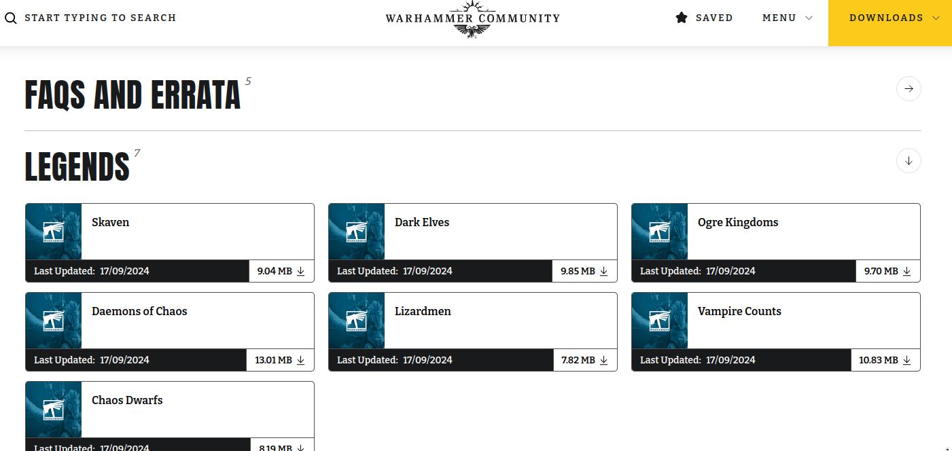The height and width of the screenshot is (451, 952).
Task: Expand the Menu dropdown
Action: point(788,18)
